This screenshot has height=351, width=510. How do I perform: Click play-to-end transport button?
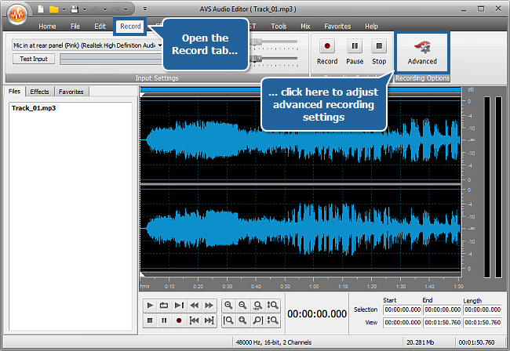point(179,306)
